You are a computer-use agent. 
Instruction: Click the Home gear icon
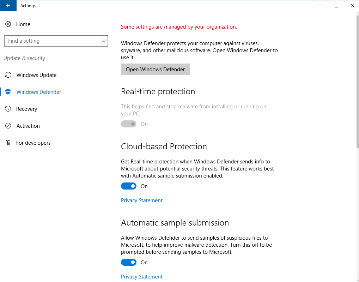click(8, 24)
